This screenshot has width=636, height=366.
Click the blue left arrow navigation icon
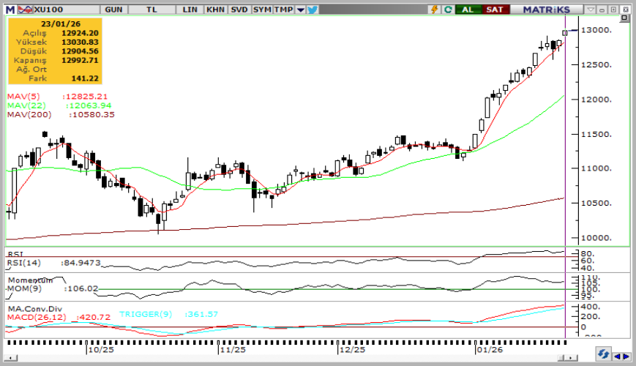[x=616, y=356]
